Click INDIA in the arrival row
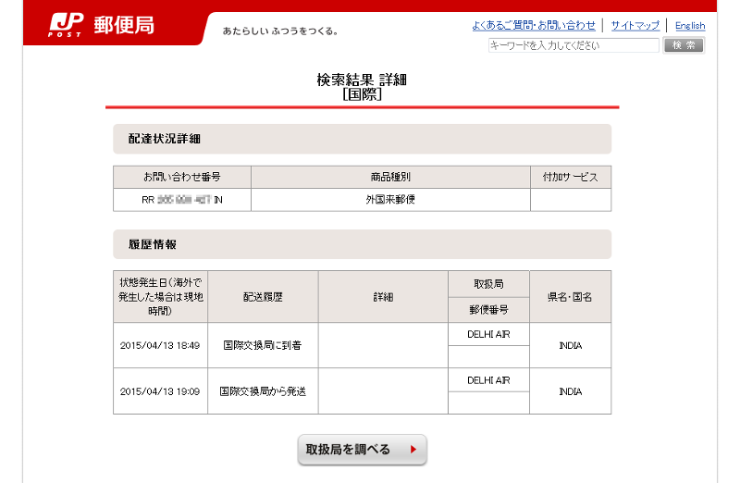Screen dimensions: 740x483 pyautogui.click(x=570, y=345)
